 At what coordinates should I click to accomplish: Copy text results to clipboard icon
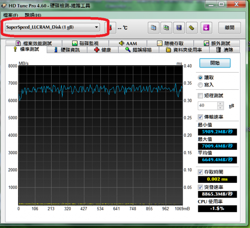(154, 28)
